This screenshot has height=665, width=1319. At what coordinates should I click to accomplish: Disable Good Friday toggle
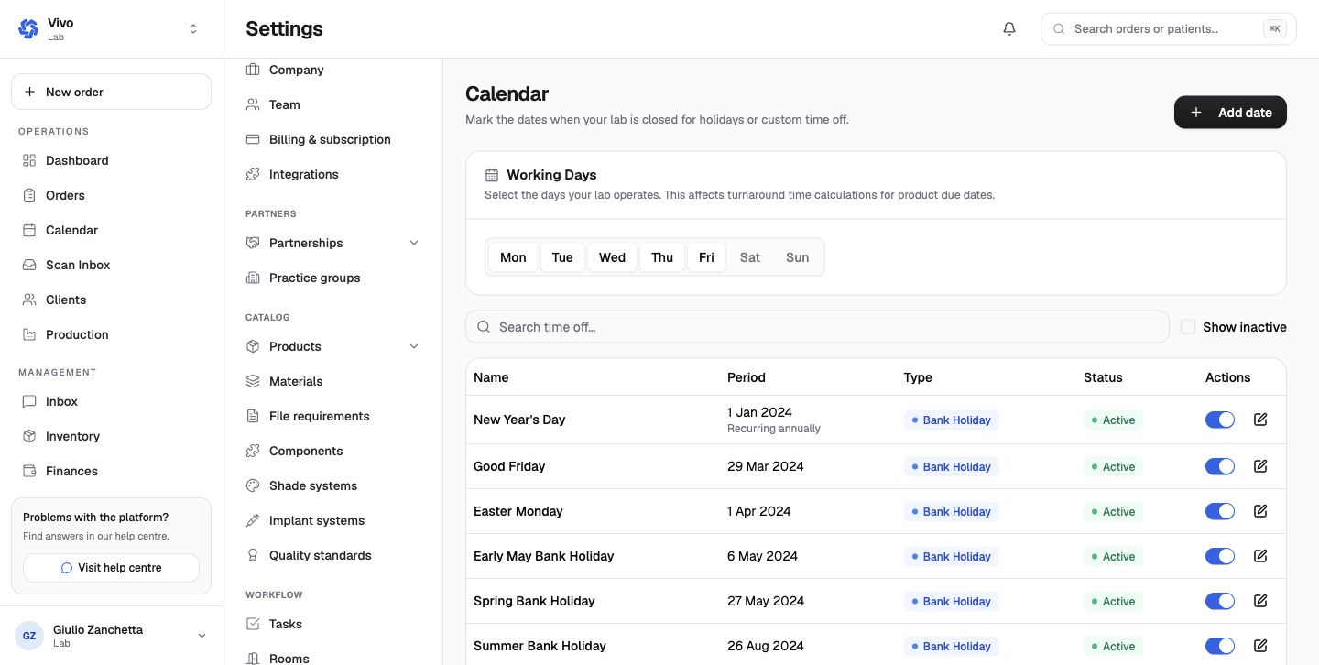pyautogui.click(x=1220, y=466)
